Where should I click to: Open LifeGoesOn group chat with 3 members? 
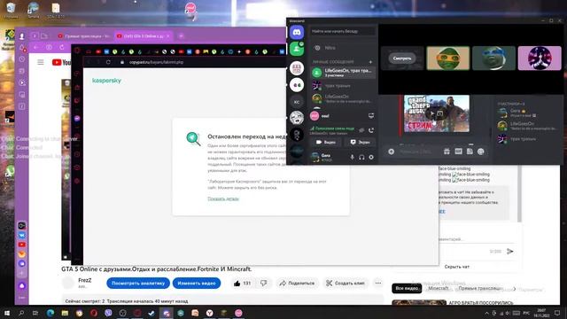pos(343,73)
